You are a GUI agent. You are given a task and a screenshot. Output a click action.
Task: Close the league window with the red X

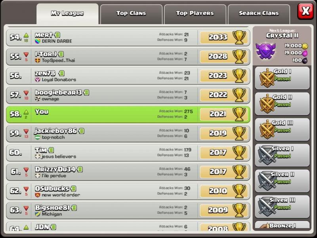click(x=306, y=11)
